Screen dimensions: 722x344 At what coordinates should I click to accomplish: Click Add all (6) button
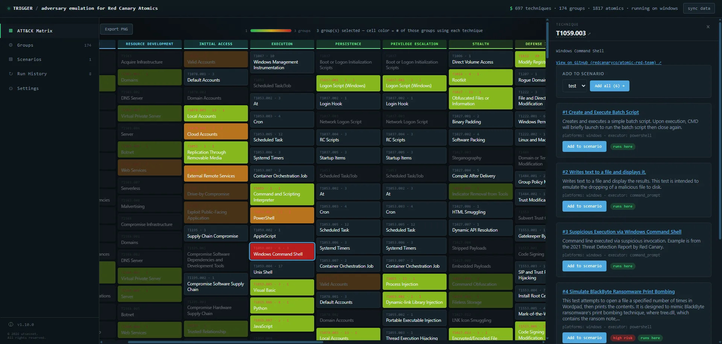[x=610, y=86]
